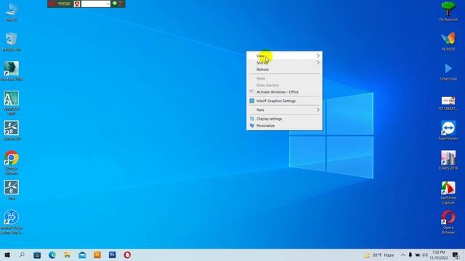Select the Opera Browser desktop shortcut

point(448,223)
